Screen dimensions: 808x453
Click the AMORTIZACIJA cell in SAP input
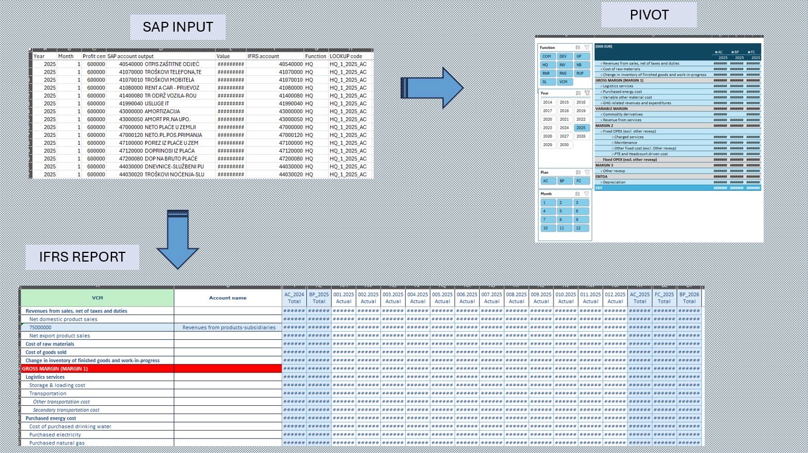[x=162, y=112]
